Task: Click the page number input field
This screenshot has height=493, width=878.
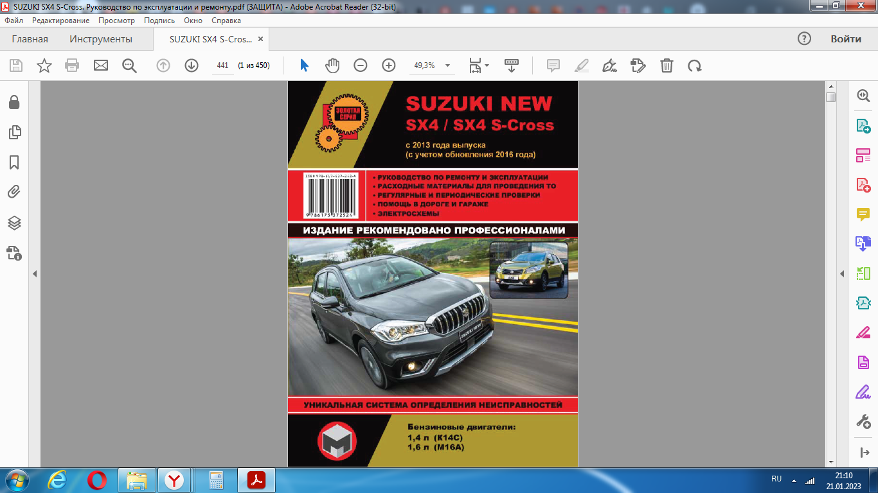Action: 223,65
